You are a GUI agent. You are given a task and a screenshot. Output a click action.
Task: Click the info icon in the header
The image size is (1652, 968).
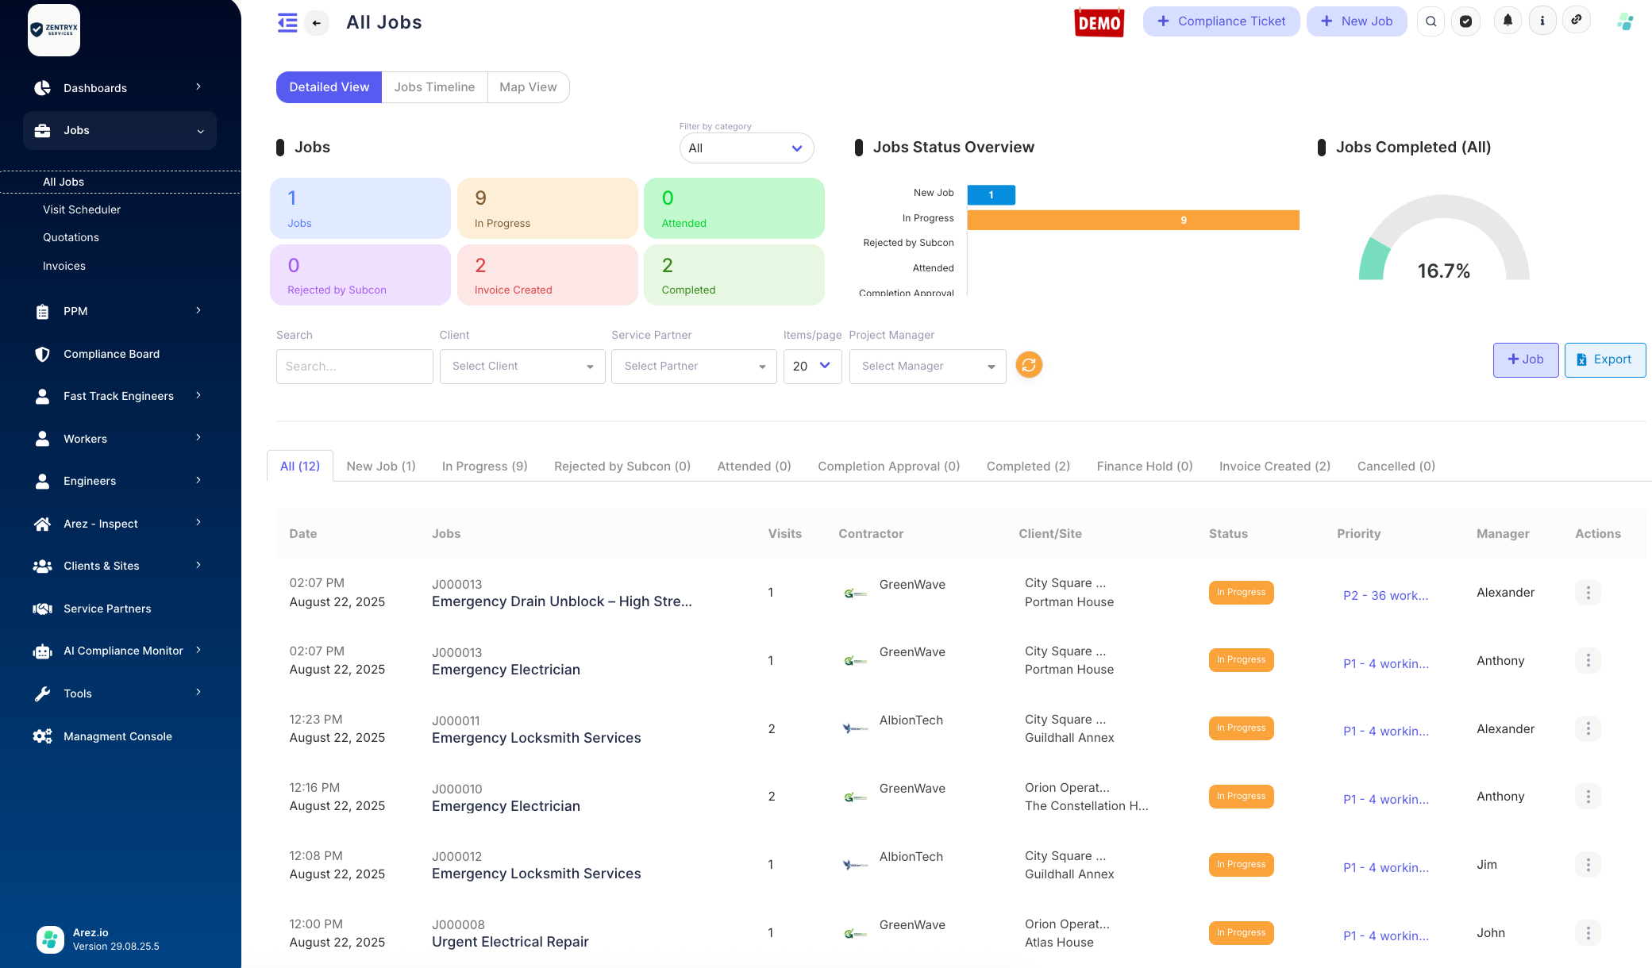click(1542, 21)
